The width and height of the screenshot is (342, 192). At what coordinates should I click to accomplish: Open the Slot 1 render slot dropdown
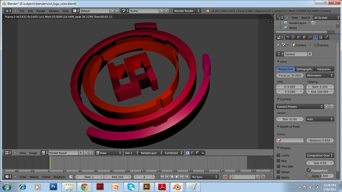pyautogui.click(x=131, y=153)
